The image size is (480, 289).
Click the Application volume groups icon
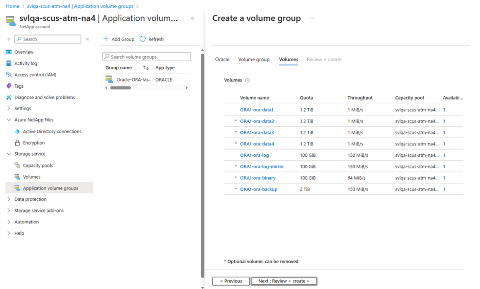[17, 188]
